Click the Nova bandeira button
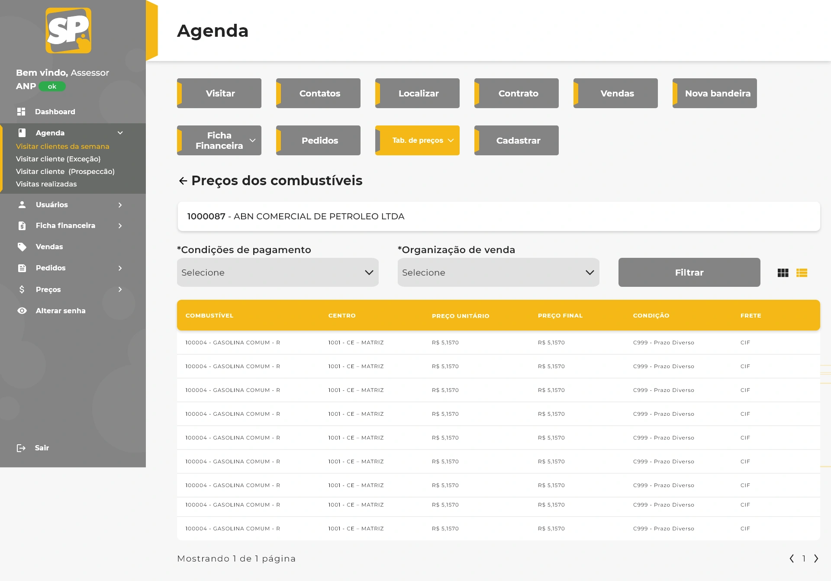Screen dimensions: 831x581 [715, 93]
